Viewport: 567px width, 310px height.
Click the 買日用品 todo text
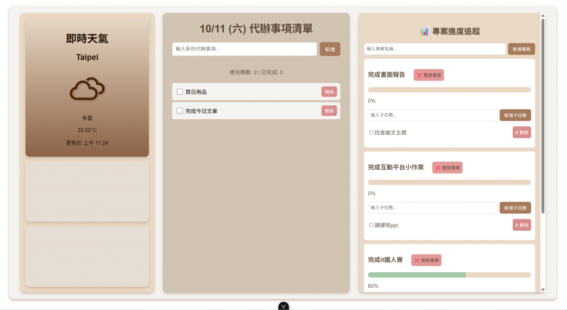coord(196,92)
